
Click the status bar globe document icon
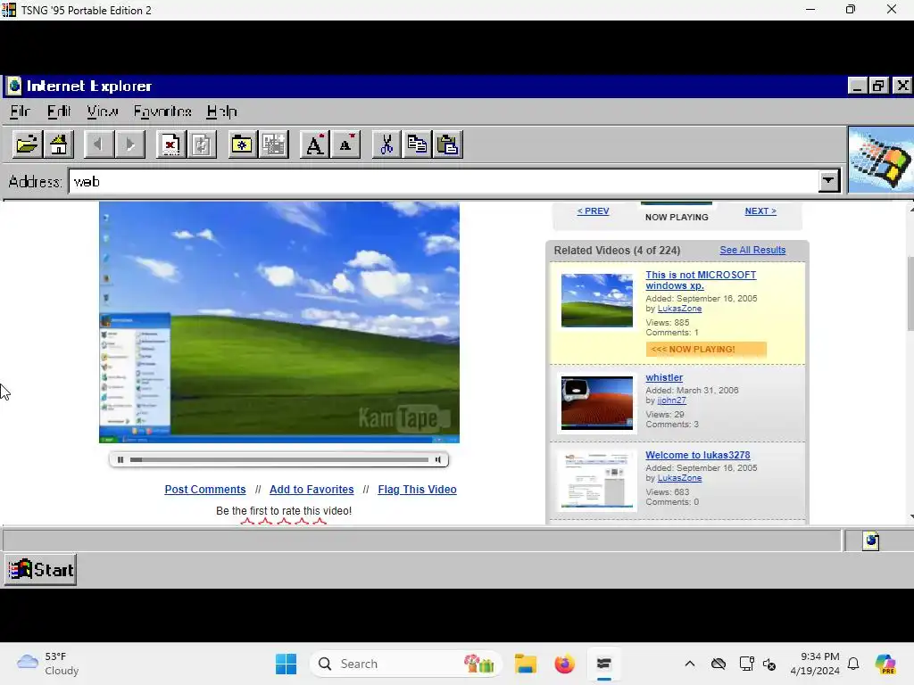(871, 541)
